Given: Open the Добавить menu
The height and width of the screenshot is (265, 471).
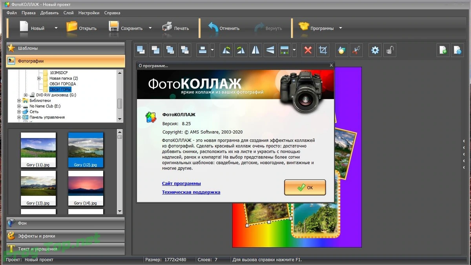Looking at the screenshot, I should tap(49, 13).
